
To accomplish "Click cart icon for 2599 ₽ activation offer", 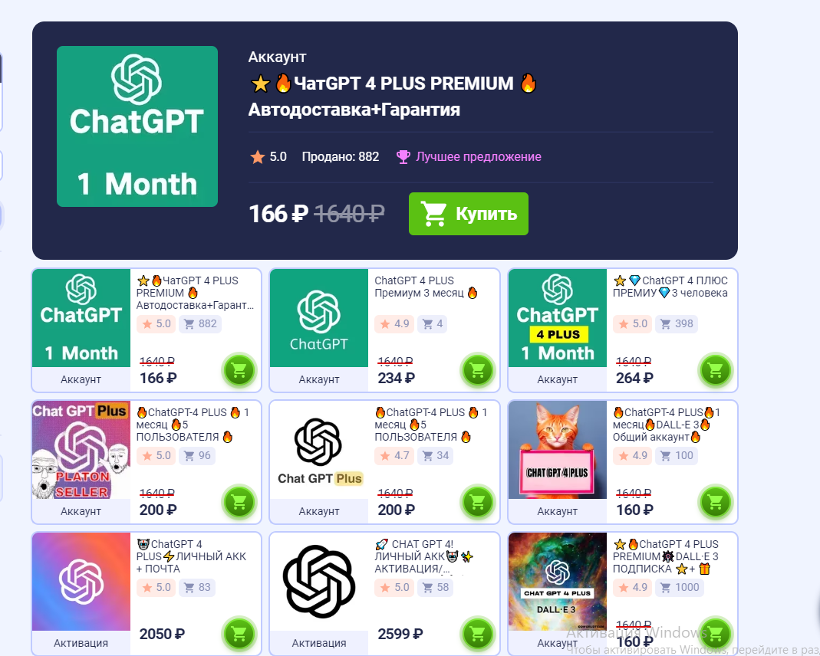I will click(x=477, y=634).
